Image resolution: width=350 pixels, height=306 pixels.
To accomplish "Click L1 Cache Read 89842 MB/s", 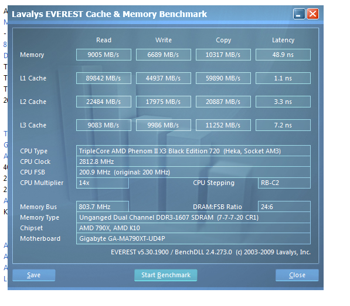I will click(x=104, y=78).
